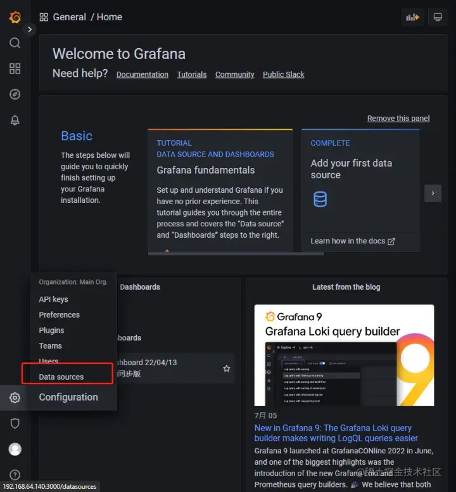
Task: Click Remove this panel link
Action: (398, 119)
